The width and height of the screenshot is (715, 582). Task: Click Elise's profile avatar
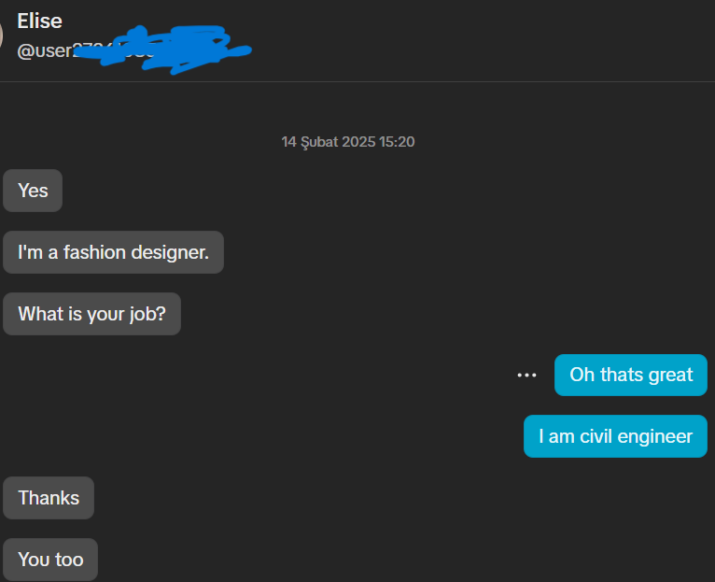point(1,35)
